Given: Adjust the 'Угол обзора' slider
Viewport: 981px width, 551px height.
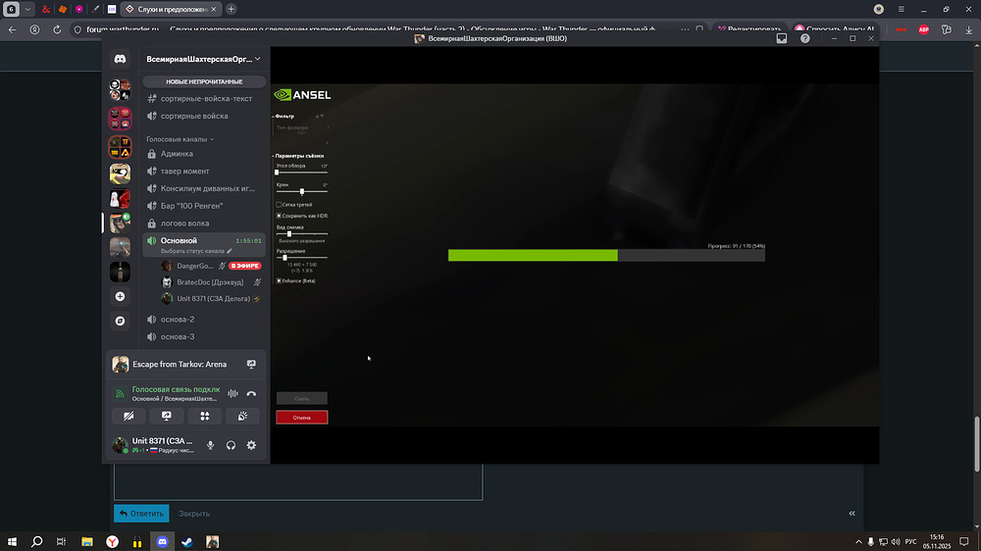Looking at the screenshot, I should (x=278, y=173).
